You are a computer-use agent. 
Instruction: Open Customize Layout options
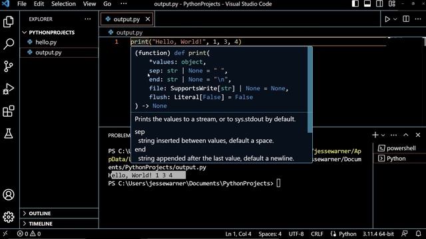[x=392, y=4]
